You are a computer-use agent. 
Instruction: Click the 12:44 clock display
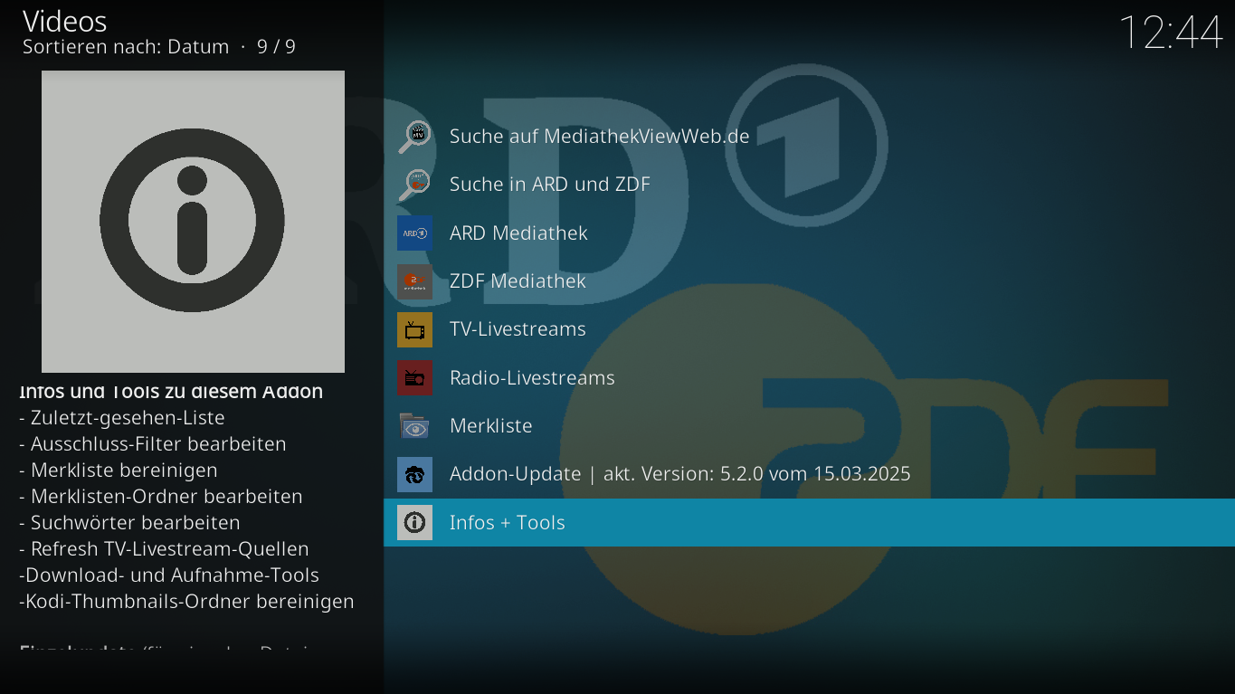click(x=1171, y=33)
